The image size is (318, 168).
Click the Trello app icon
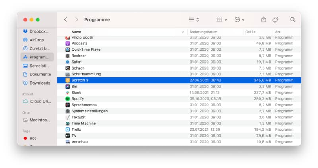(68, 129)
